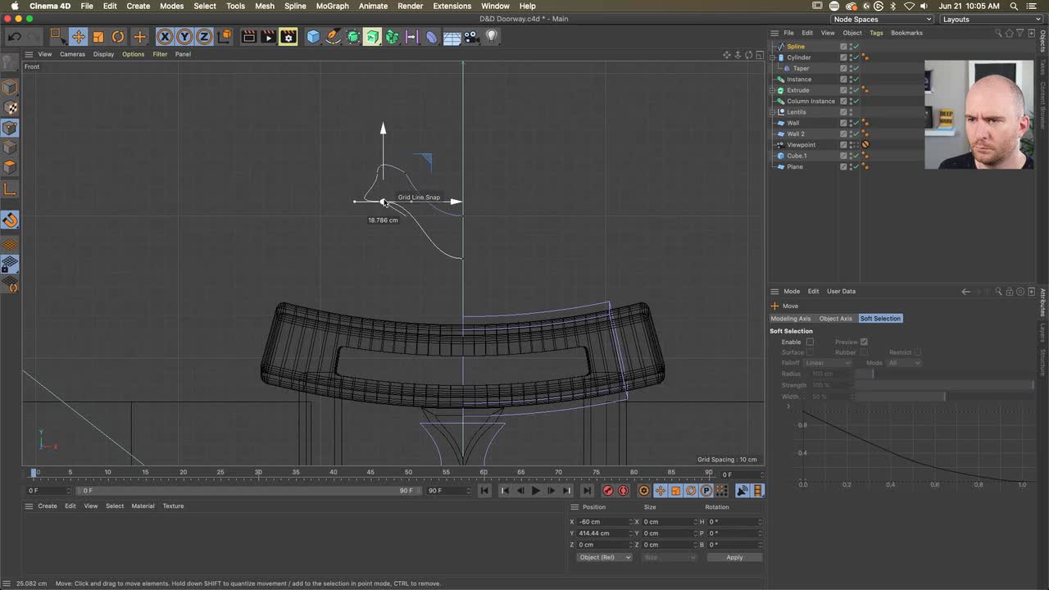The width and height of the screenshot is (1049, 590).
Task: Open the Layouts dropdown
Action: (x=992, y=19)
